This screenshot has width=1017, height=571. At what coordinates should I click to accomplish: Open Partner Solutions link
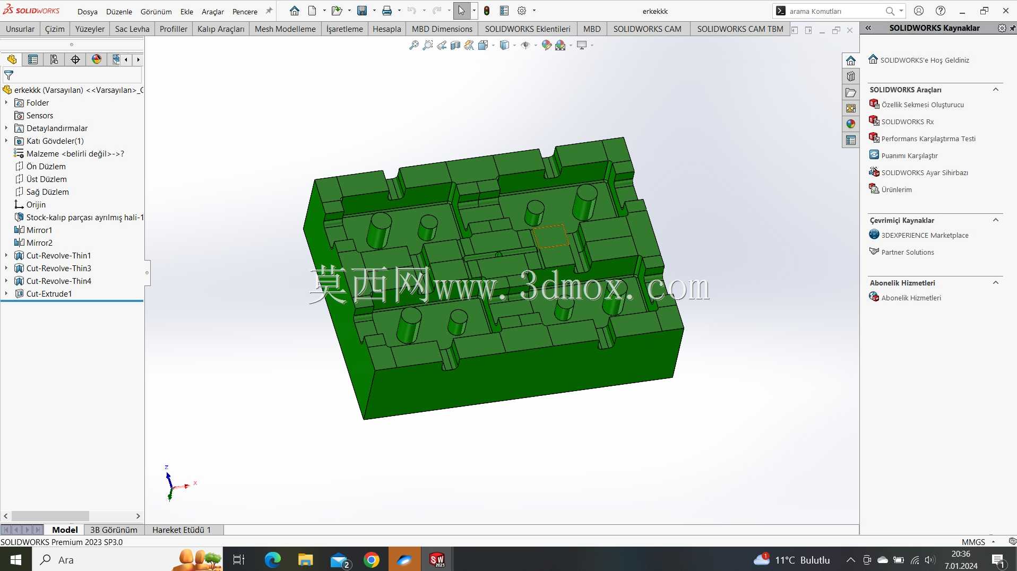point(908,252)
